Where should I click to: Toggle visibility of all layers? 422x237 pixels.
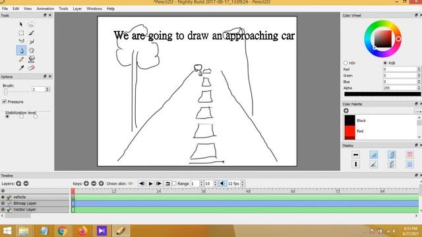(x=3, y=191)
